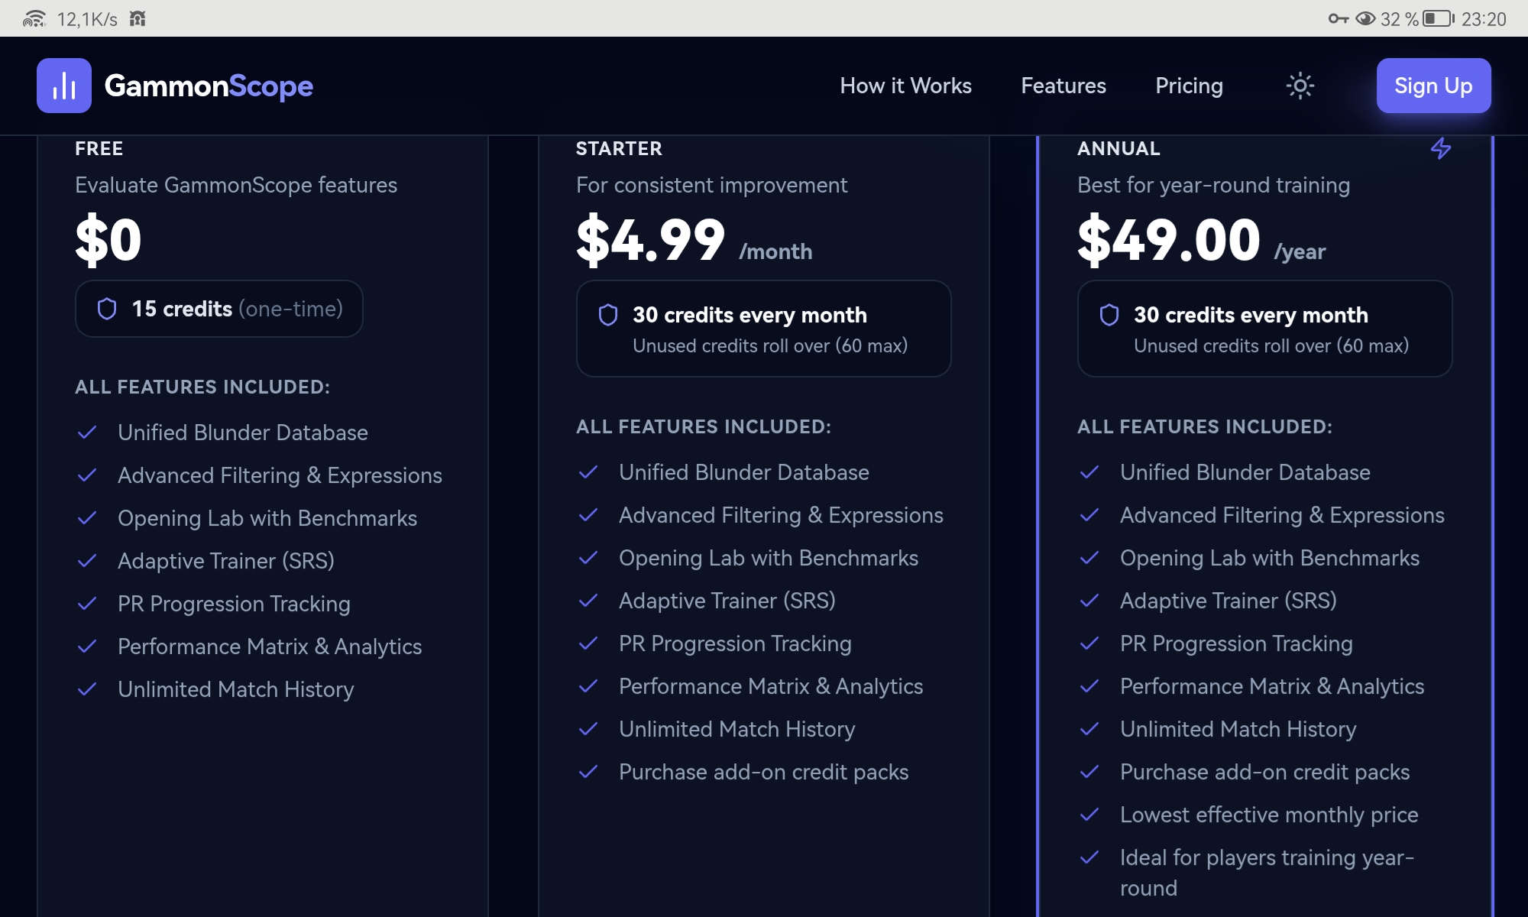Image resolution: width=1528 pixels, height=917 pixels.
Task: Click Free plan "Opening Lab with Benchmarks" text
Action: (x=267, y=518)
